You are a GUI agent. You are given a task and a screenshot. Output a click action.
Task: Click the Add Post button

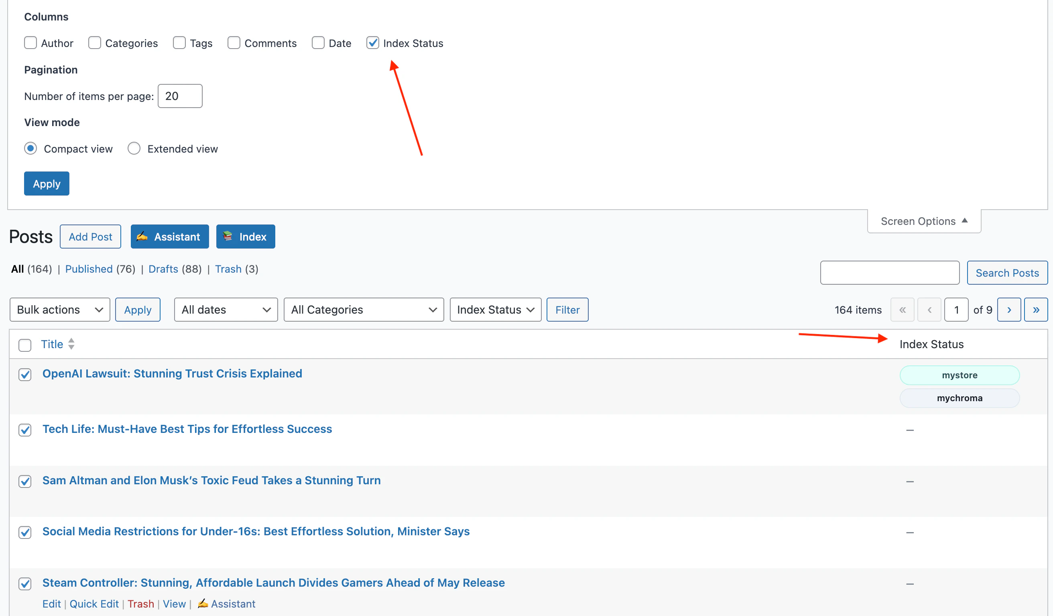coord(90,237)
